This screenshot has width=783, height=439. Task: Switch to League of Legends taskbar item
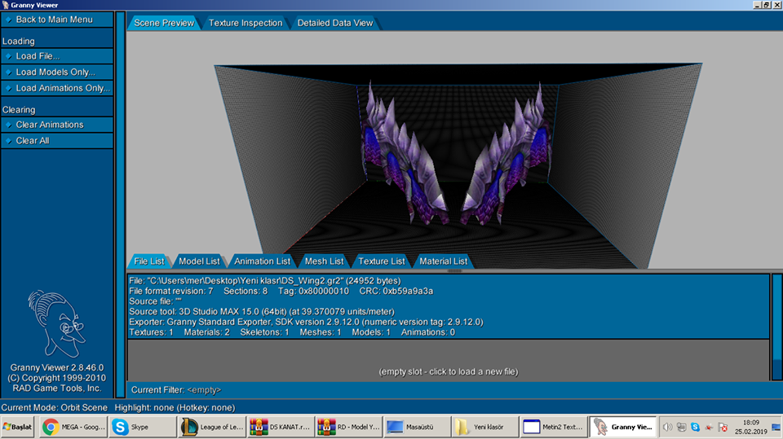[x=212, y=427]
